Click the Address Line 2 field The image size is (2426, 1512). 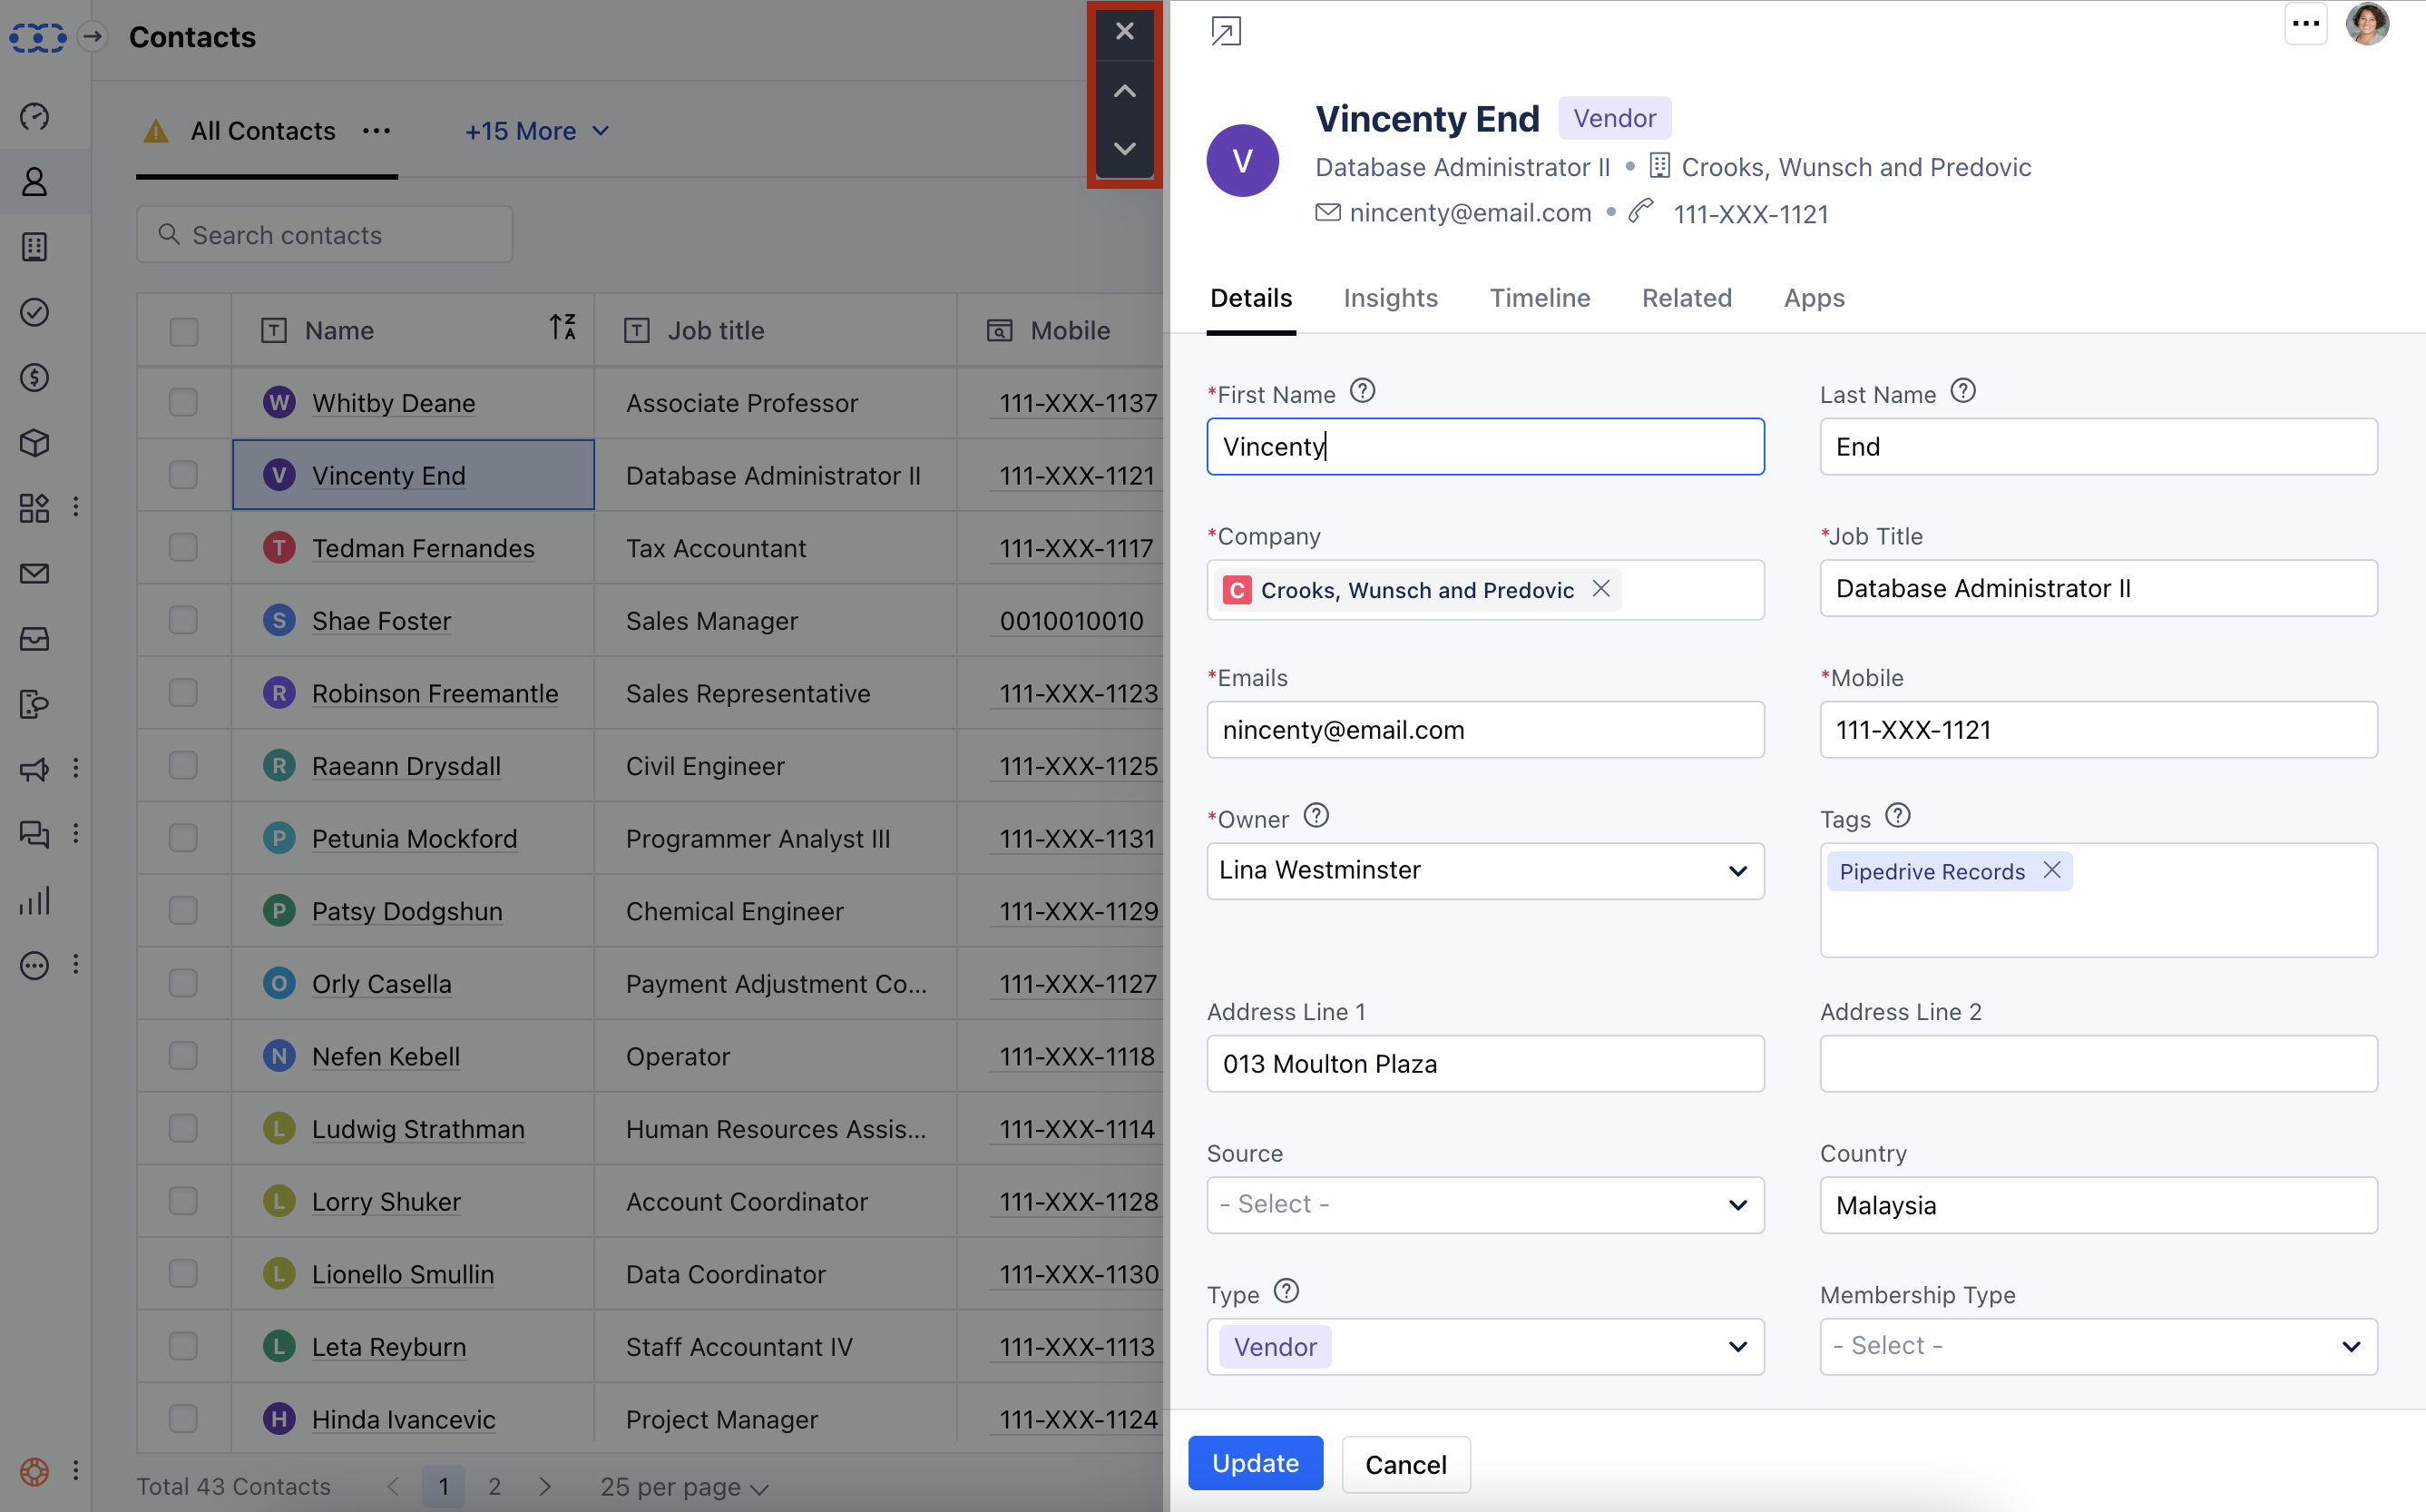[2098, 1063]
